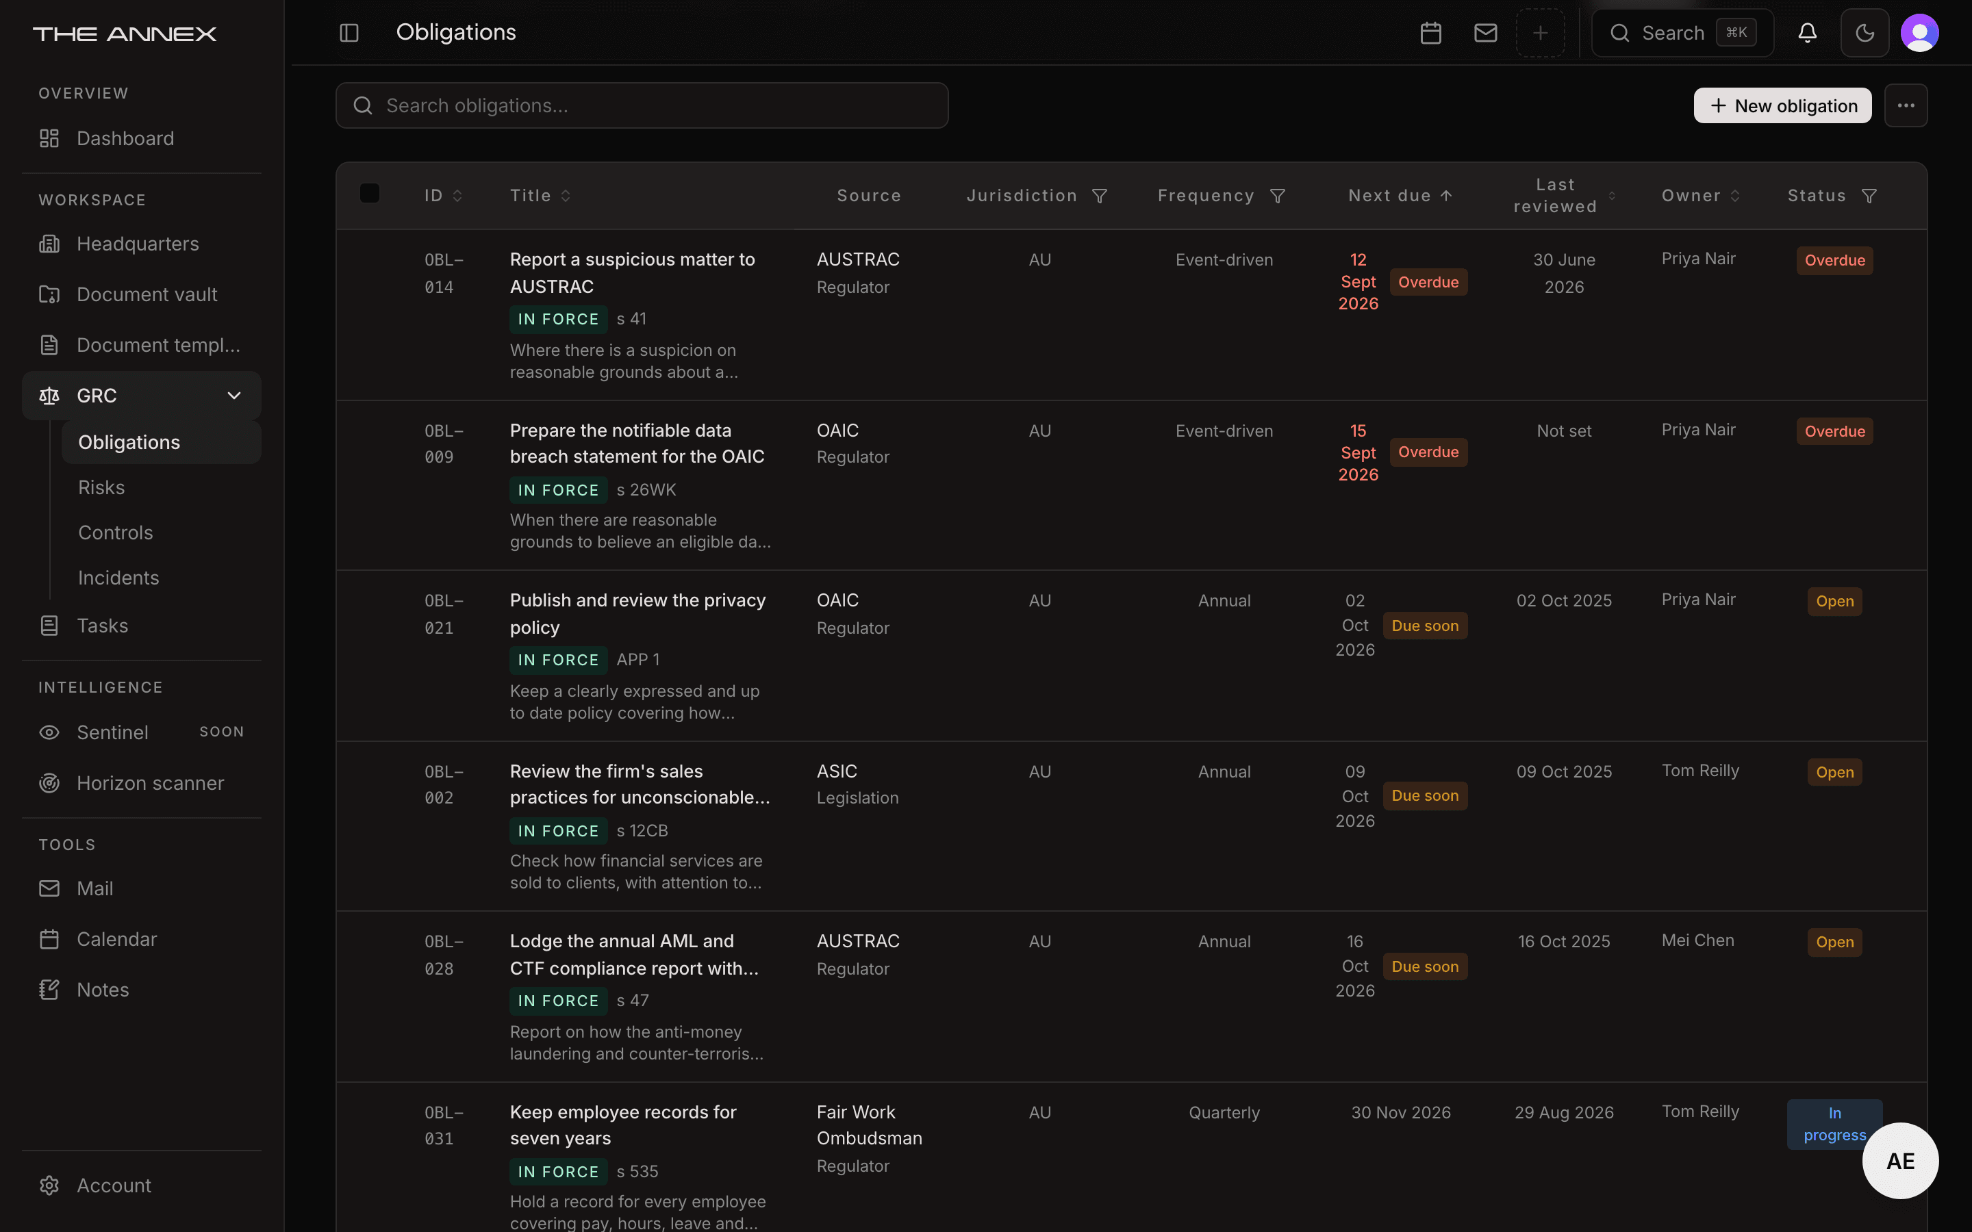
Task: Open Controls under GRC
Action: (162, 532)
